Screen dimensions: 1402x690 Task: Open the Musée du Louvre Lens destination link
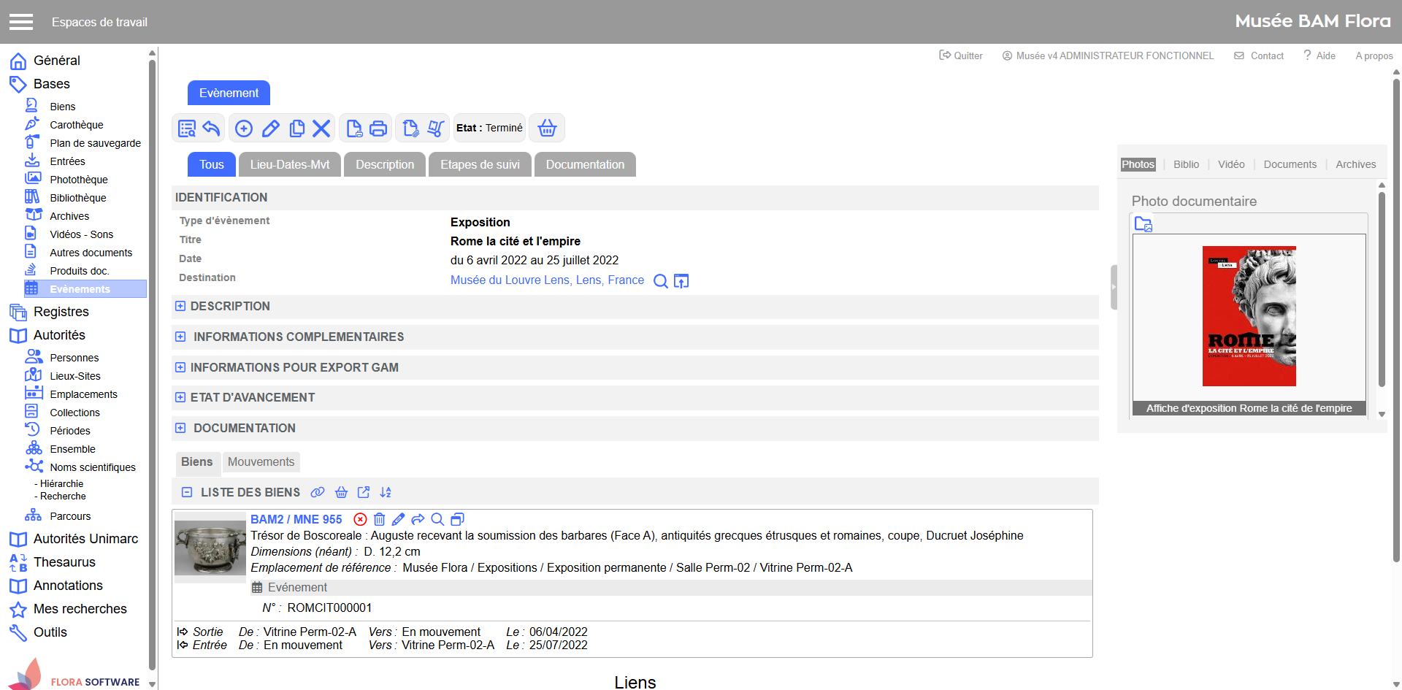click(547, 280)
